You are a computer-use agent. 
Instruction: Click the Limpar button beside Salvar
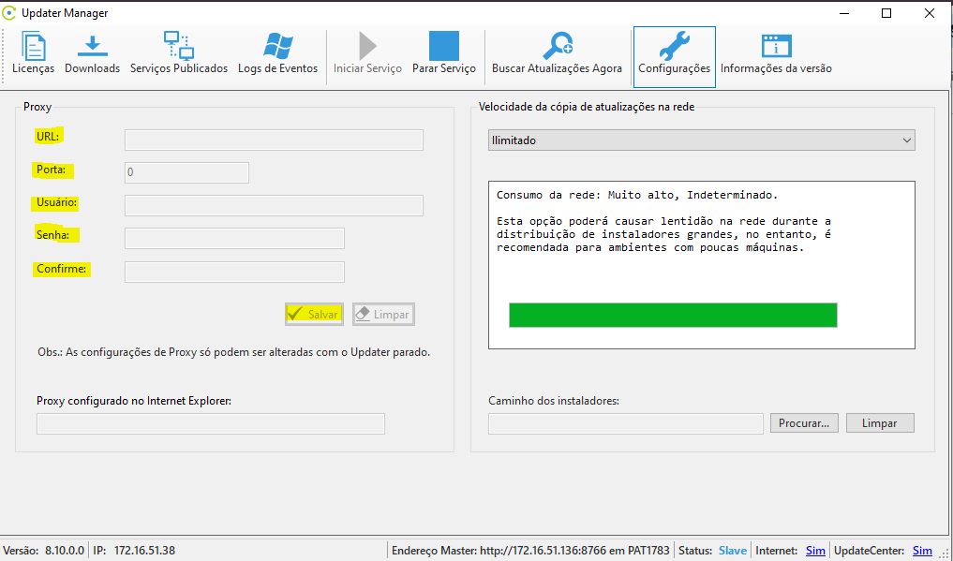point(383,315)
